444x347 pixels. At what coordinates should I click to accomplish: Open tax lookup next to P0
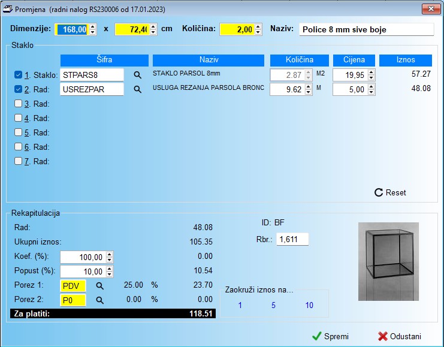tap(100, 300)
